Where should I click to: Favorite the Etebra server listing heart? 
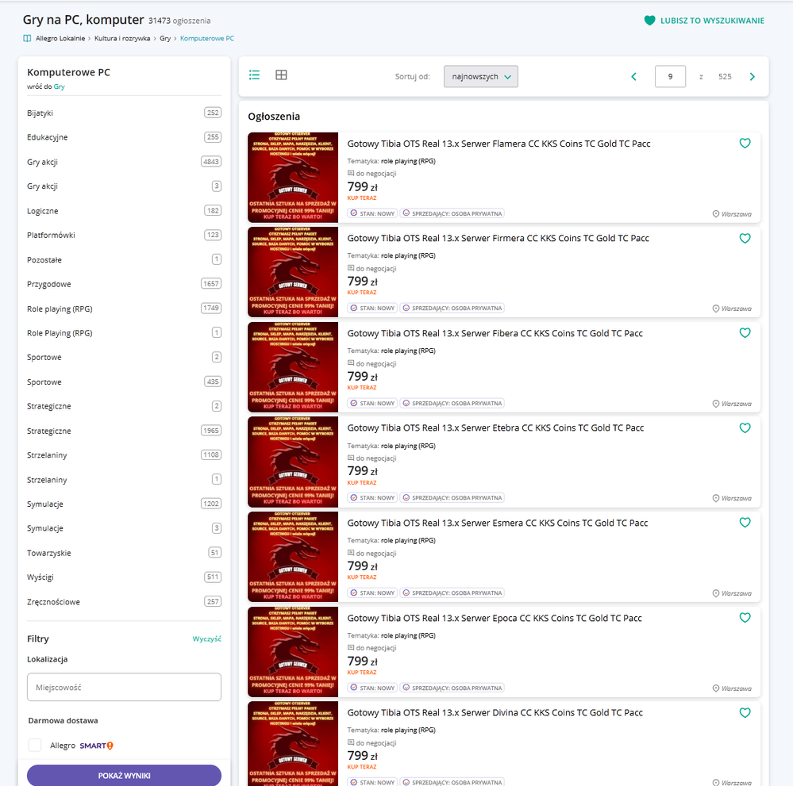745,428
